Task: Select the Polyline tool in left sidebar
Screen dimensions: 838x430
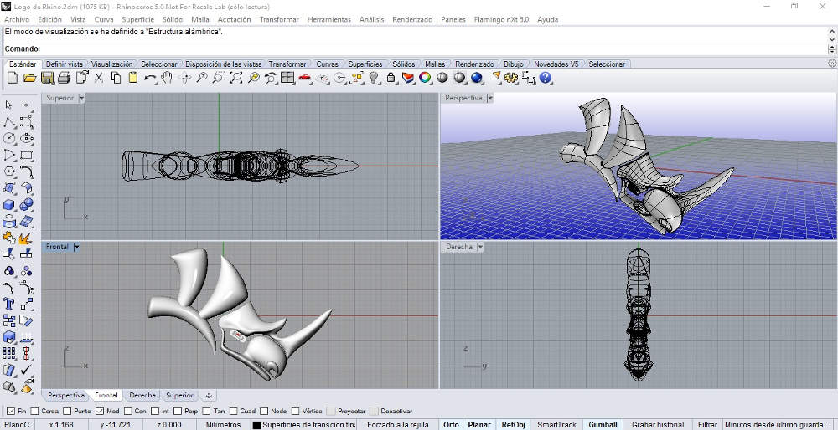Action: pyautogui.click(x=9, y=121)
